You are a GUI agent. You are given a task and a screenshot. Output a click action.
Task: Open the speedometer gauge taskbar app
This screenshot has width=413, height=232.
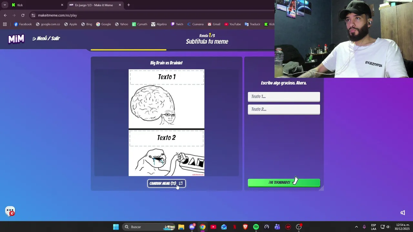click(267, 227)
